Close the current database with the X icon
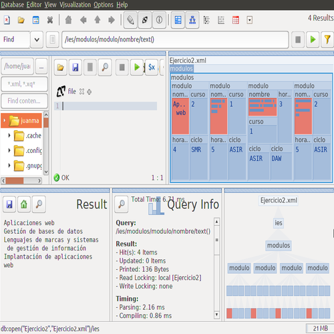The height and width of the screenshot is (334, 334). click(x=50, y=20)
